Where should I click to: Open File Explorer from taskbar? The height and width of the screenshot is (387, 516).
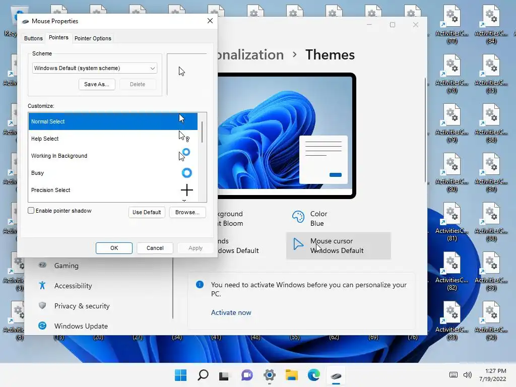pos(292,375)
